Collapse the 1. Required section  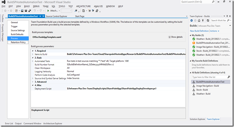(33, 51)
